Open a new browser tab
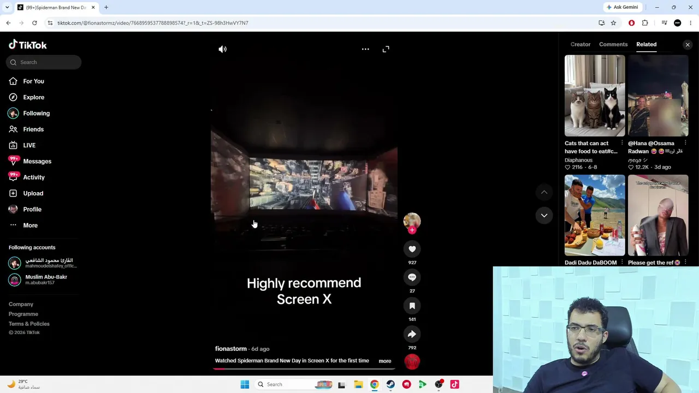This screenshot has width=699, height=393. pos(106,8)
